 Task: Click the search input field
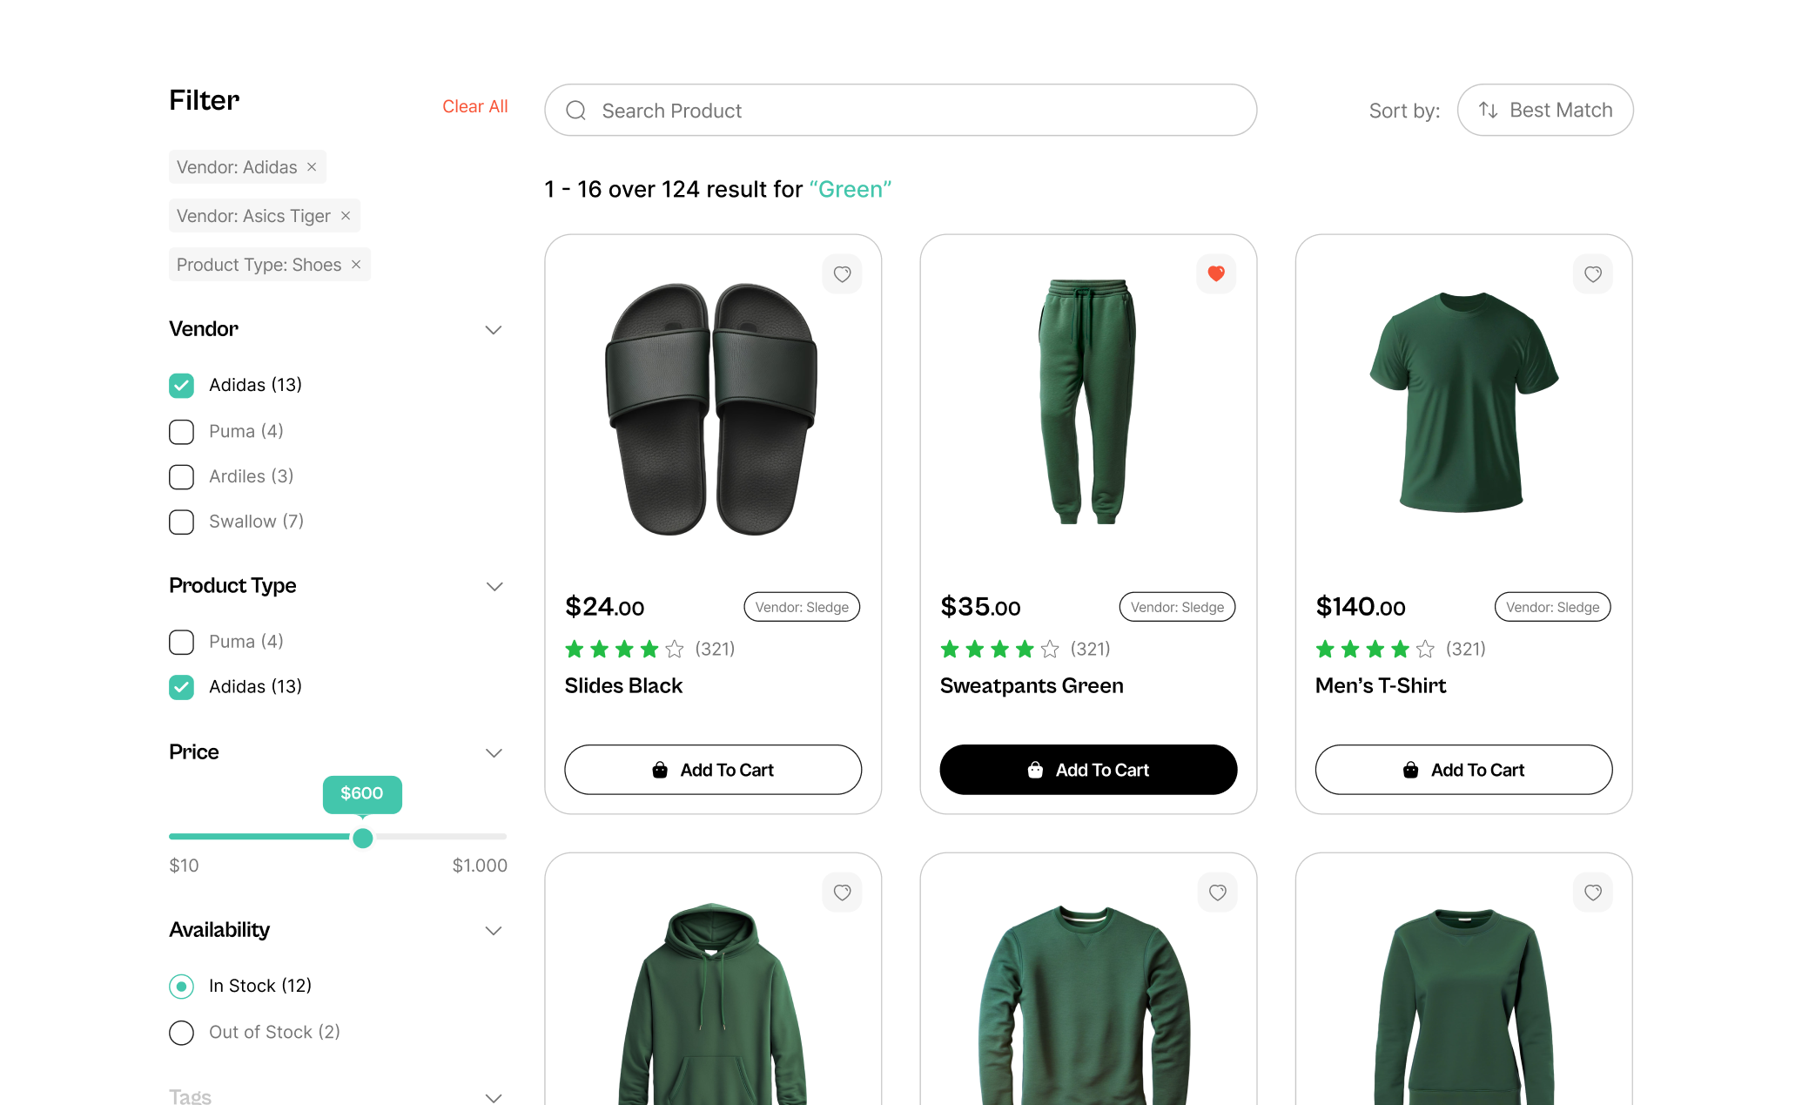click(x=901, y=110)
